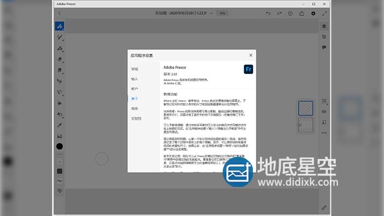Open 输入 tab in settings dialog
Viewport: 384px width, 216px height.
(134, 79)
